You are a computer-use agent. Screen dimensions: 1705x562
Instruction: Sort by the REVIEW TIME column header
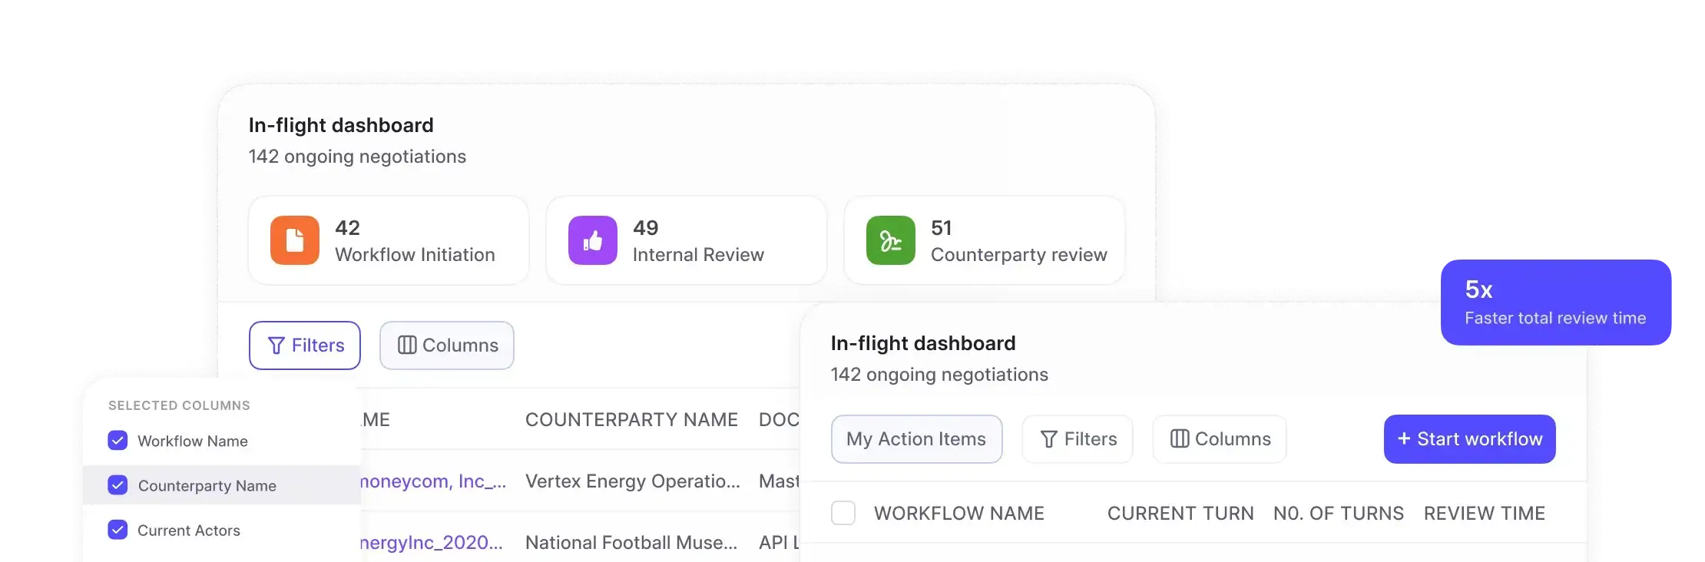[x=1484, y=514]
